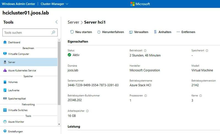
Task: Click Windows Admin Center title link
Action: click(18, 4)
